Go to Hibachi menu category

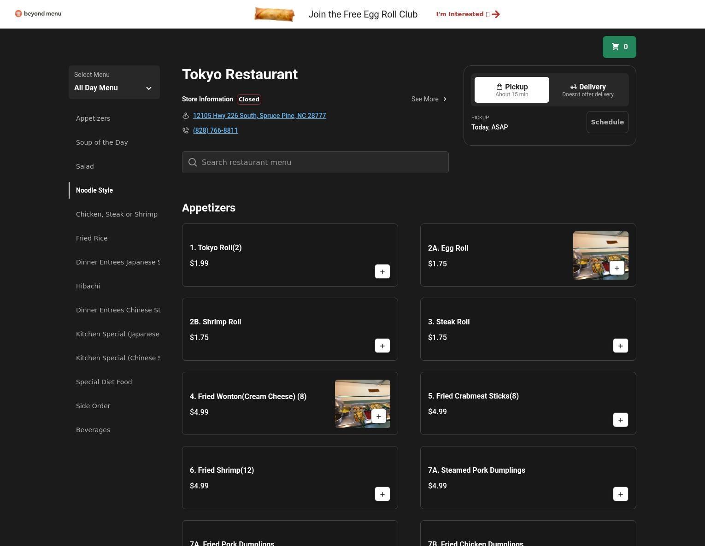coord(88,286)
